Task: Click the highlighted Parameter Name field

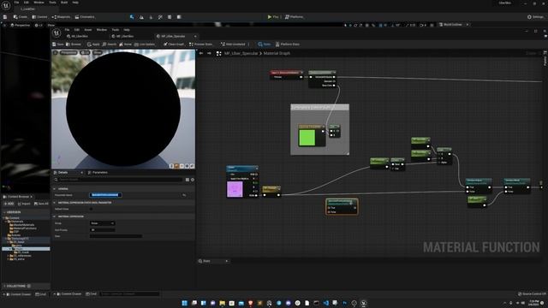Action: point(105,195)
